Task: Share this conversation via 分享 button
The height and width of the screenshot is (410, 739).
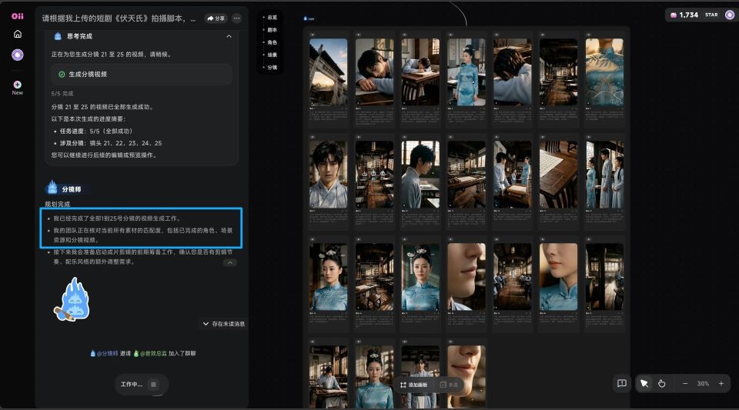Action: [x=216, y=18]
